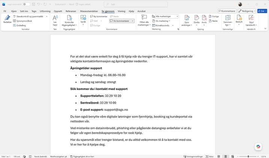Open the user account avatar
Screen dimensions: 269x158
click(x=240, y=4)
